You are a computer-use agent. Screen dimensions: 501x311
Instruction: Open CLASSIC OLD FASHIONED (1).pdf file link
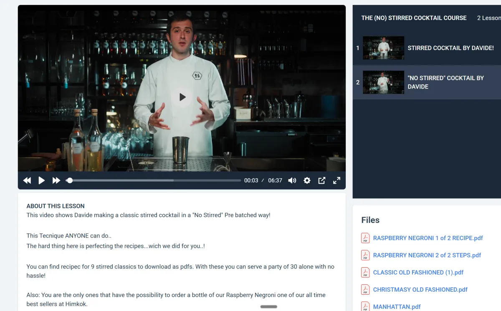(418, 272)
